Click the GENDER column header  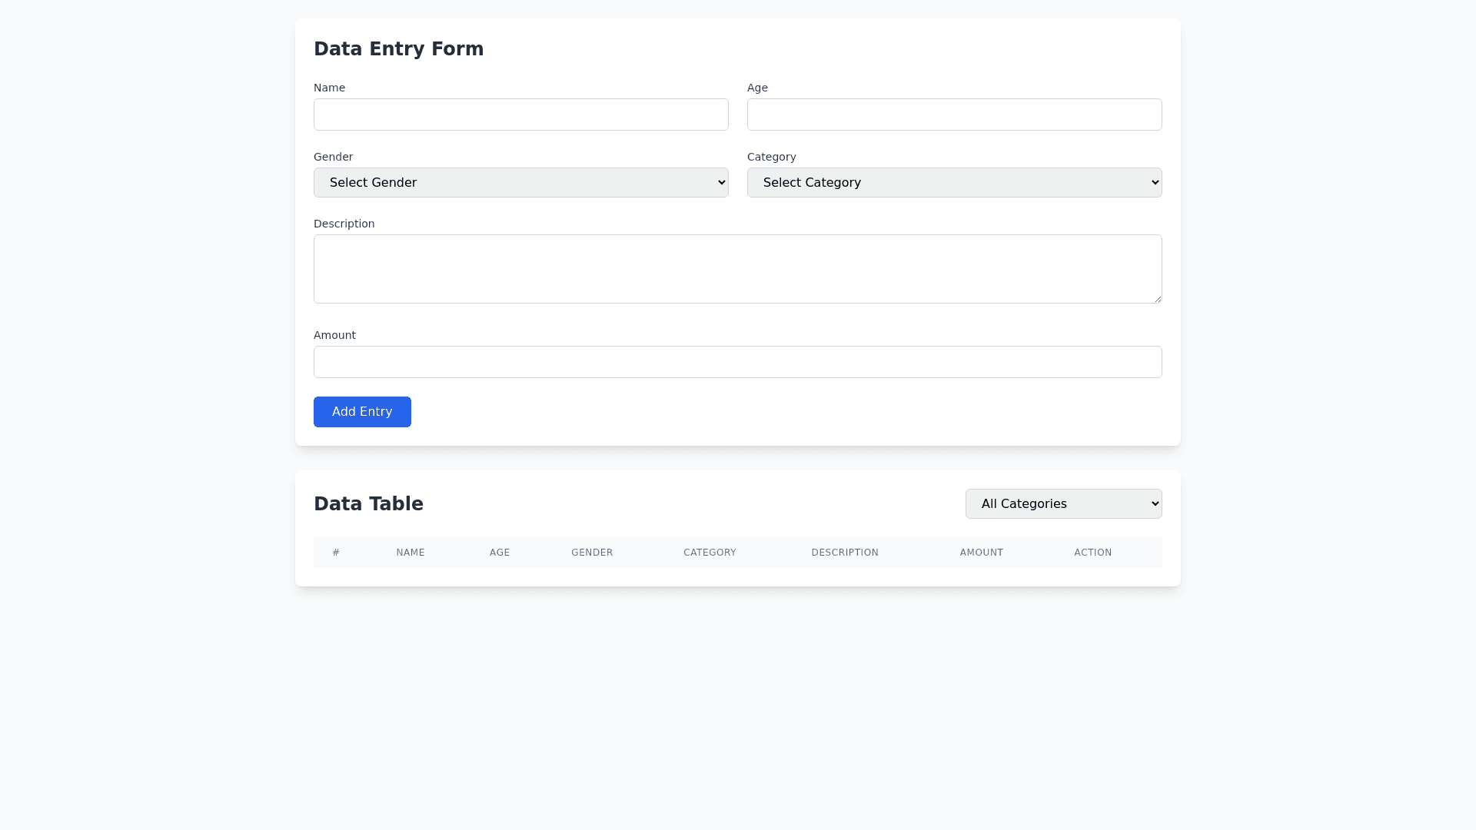click(x=592, y=553)
